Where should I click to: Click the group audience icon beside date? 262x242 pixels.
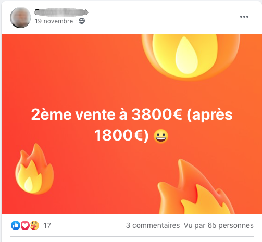82,21
